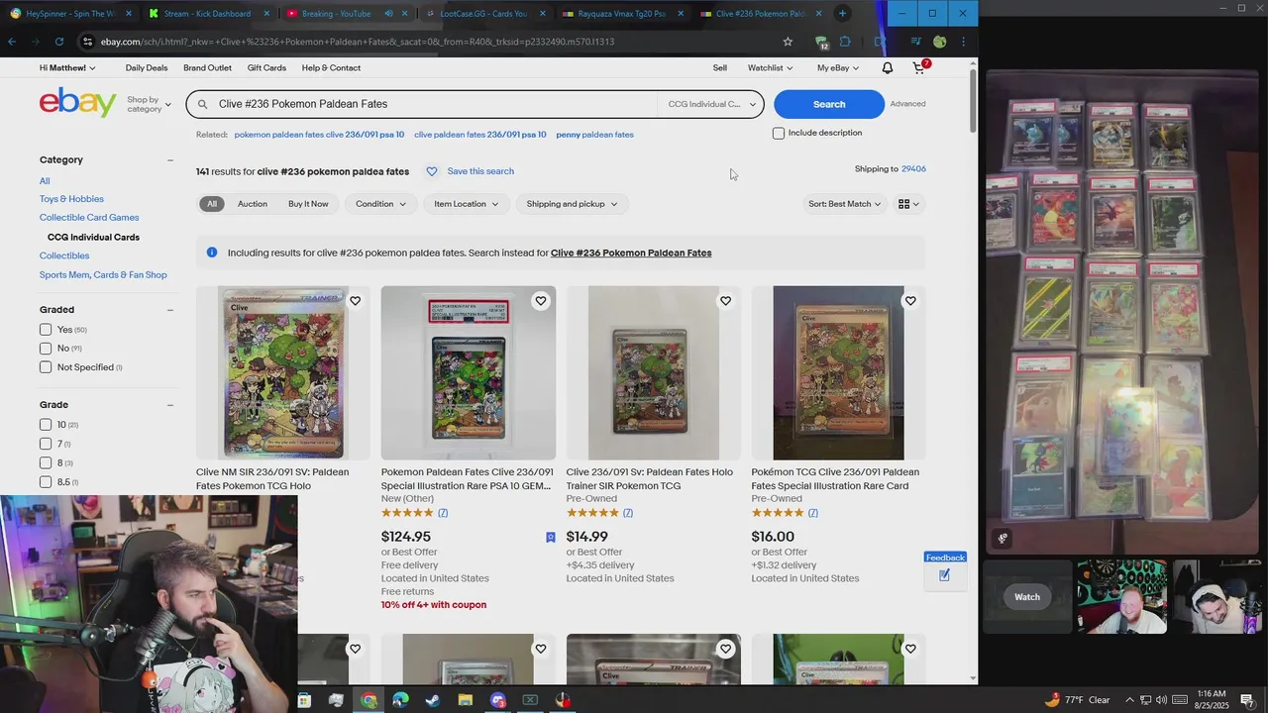Open the Advanced search link
The image size is (1268, 713).
(907, 104)
